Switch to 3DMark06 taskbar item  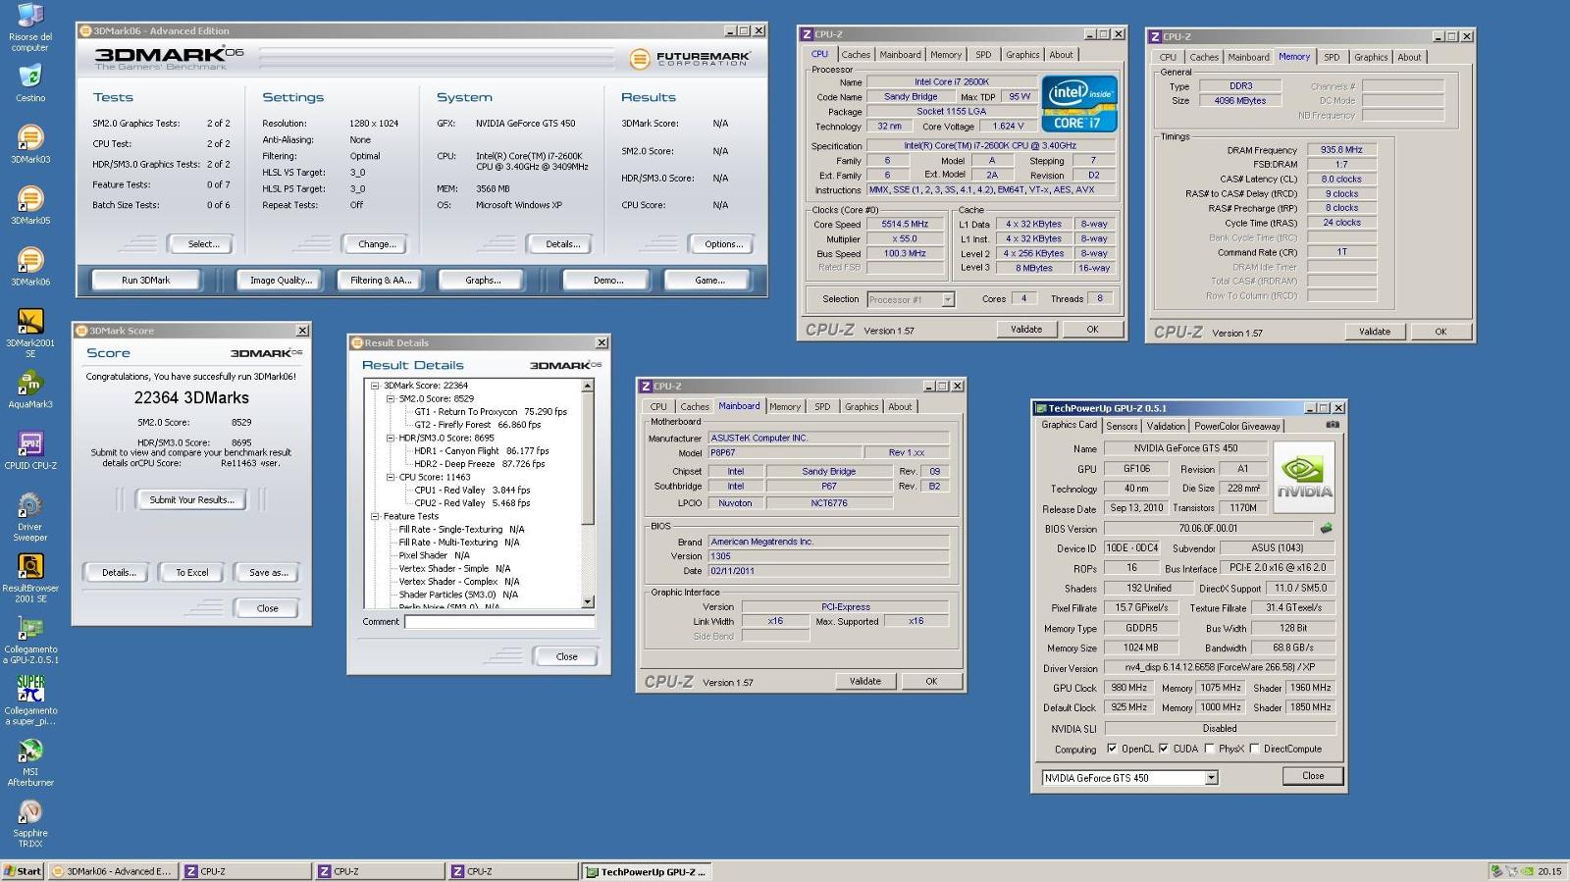(112, 871)
